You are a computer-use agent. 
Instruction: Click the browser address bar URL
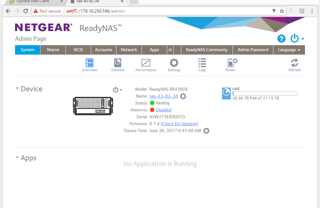pyautogui.click(x=96, y=11)
